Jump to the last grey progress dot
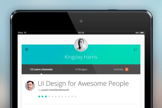 click(76, 97)
